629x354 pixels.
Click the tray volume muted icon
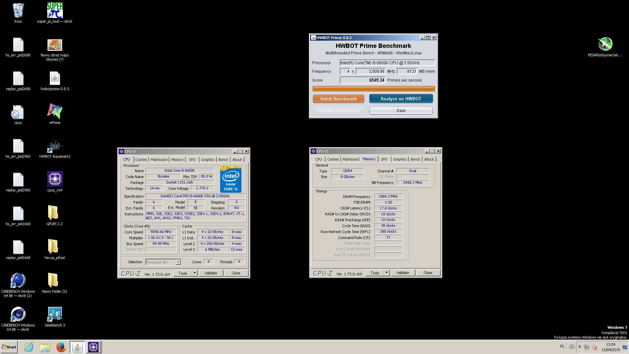595,347
